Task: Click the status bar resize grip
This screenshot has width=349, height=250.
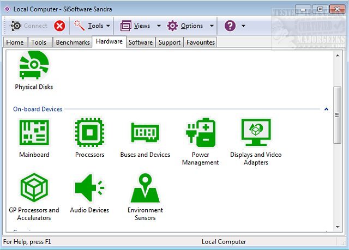Action: pos(343,242)
